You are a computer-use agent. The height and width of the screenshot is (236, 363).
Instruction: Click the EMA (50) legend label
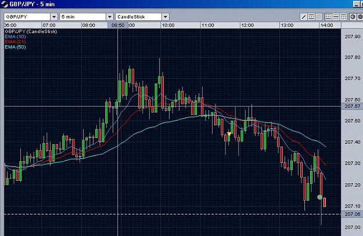[x=15, y=47]
